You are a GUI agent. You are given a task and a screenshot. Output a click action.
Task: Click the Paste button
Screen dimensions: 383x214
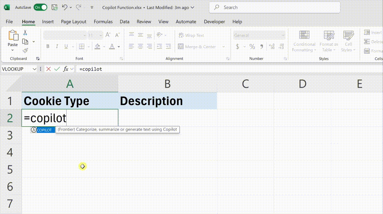(x=13, y=38)
